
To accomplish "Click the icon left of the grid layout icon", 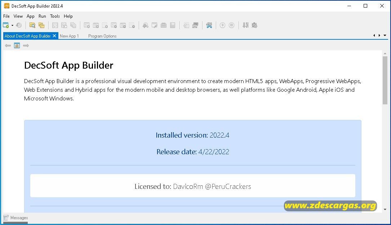I will pyautogui.click(x=186, y=25).
